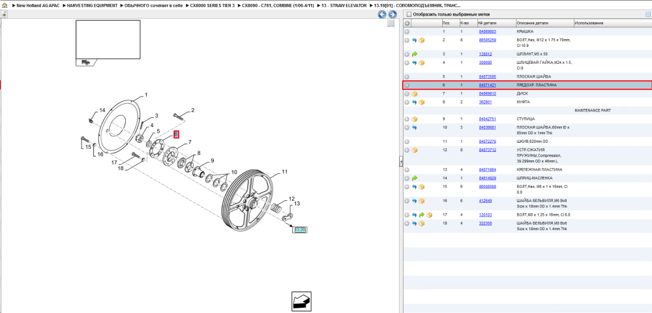The image size is (652, 313).
Task: Select circle marker for ПРЕДОХР. ПЛАСТИНА row
Action: pos(407,85)
